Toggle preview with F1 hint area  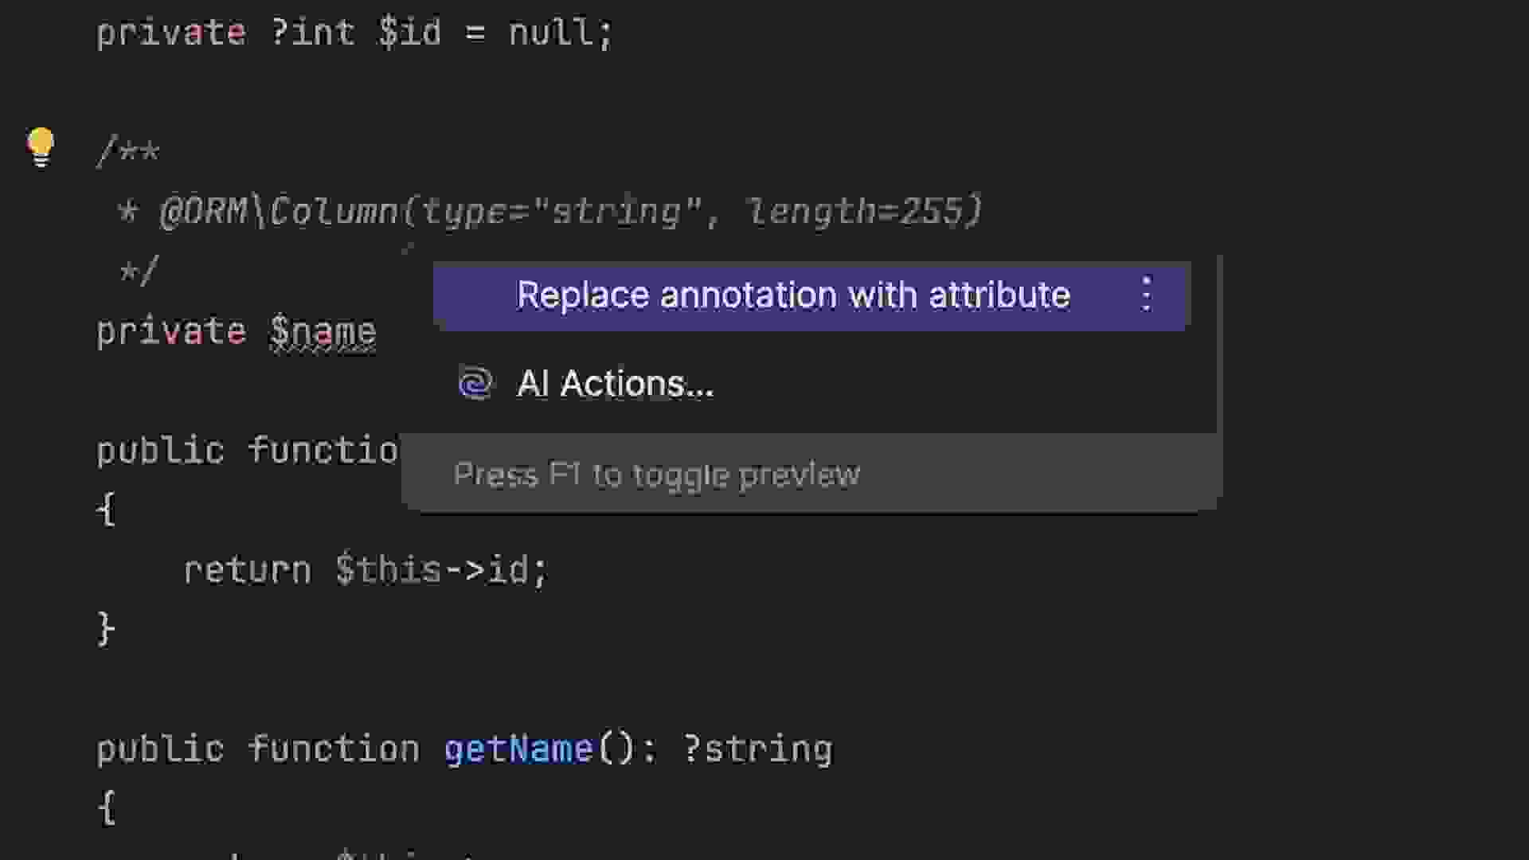(655, 475)
